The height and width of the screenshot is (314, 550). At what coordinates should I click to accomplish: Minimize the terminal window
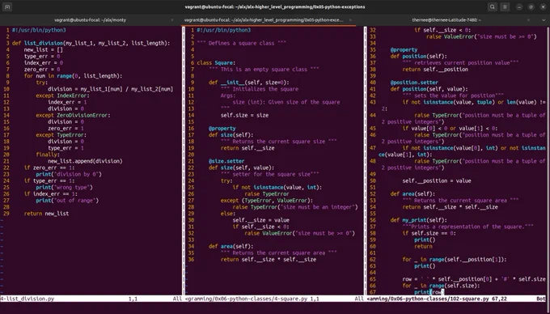[519, 6]
